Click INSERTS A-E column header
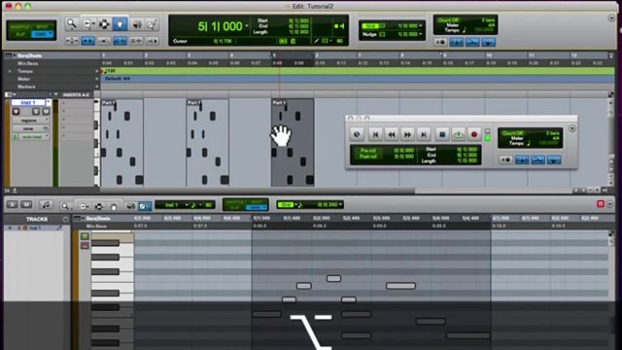Screen dimensions: 622x350 point(76,95)
